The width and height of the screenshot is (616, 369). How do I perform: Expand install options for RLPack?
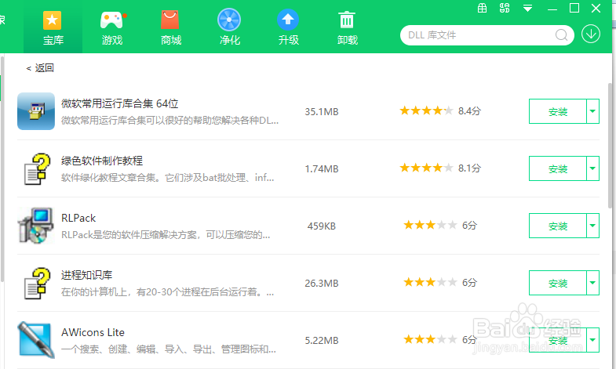(592, 226)
